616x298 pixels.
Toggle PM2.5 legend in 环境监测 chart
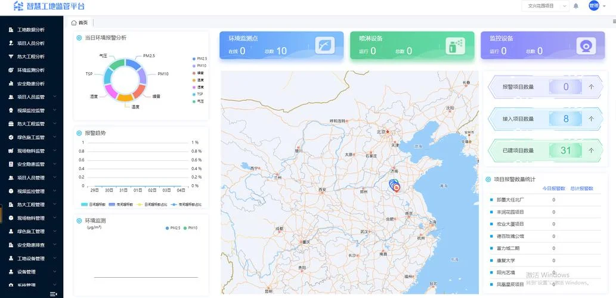[x=173, y=228]
